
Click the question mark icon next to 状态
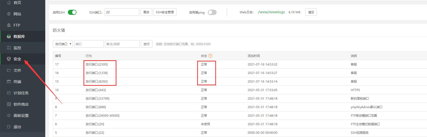pos(210,56)
